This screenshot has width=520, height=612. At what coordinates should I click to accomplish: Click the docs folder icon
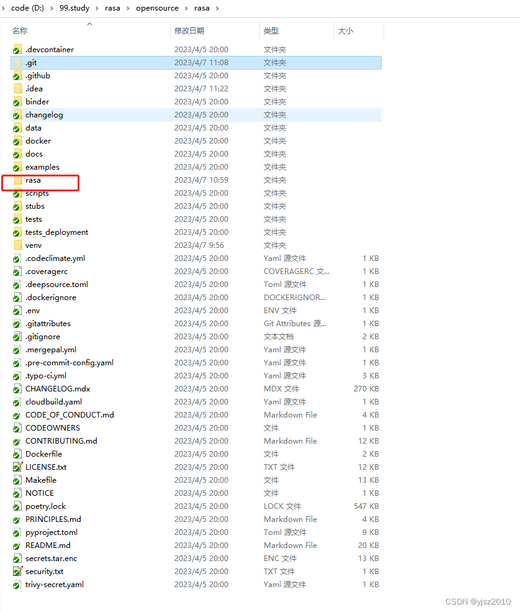(x=17, y=154)
